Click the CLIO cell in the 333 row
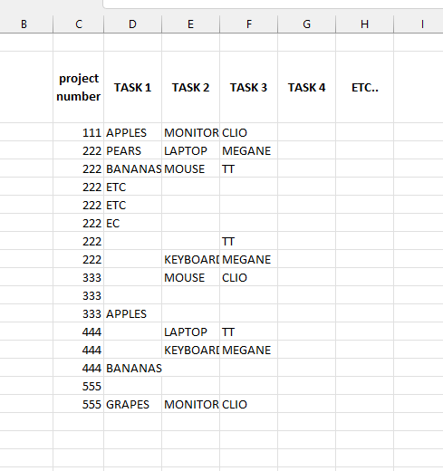Viewport: 443px width, 471px height. 248,277
